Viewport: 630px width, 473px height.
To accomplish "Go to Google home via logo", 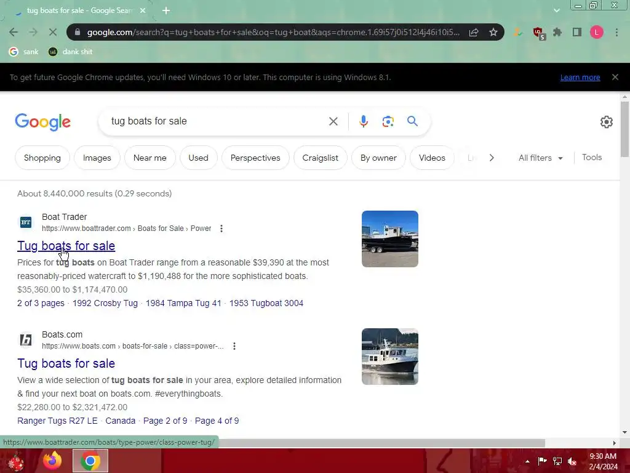I will coord(43,122).
